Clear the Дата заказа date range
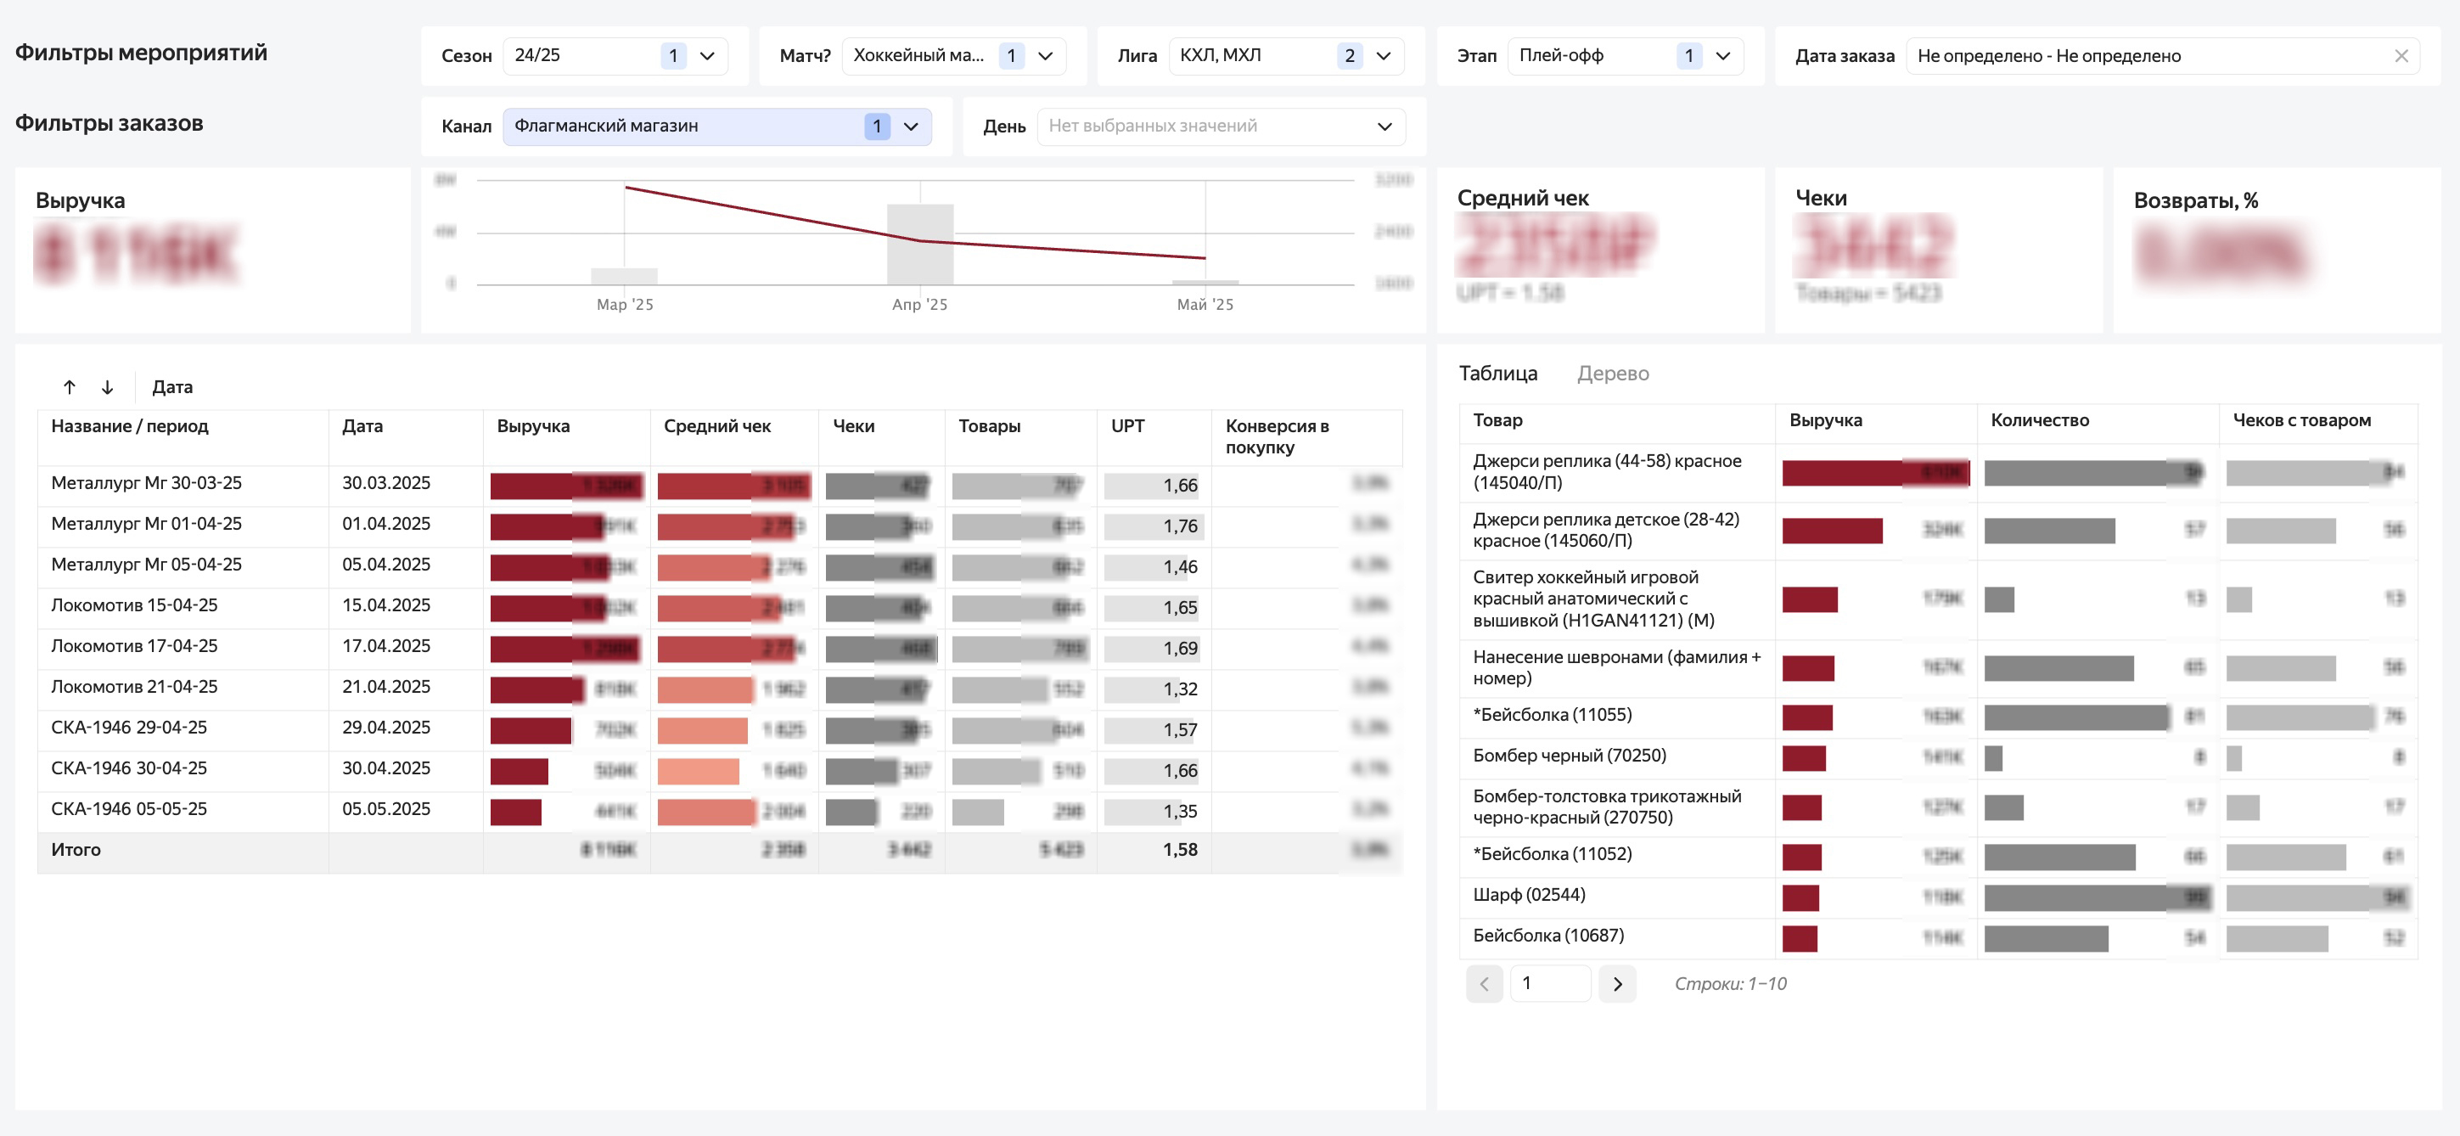Image resolution: width=2460 pixels, height=1136 pixels. pyautogui.click(x=2401, y=56)
